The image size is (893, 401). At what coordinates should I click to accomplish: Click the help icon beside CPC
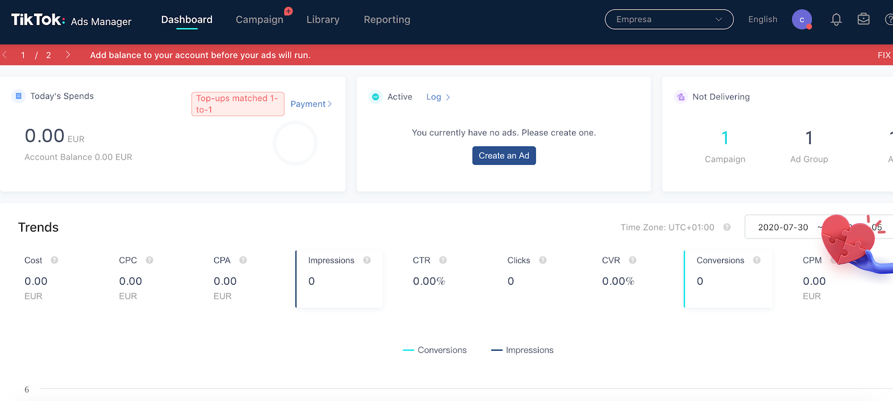click(150, 260)
